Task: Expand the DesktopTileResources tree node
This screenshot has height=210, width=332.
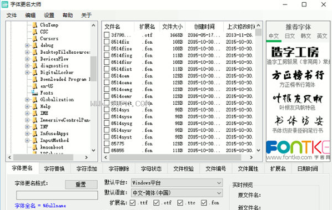Action: pos(27,52)
